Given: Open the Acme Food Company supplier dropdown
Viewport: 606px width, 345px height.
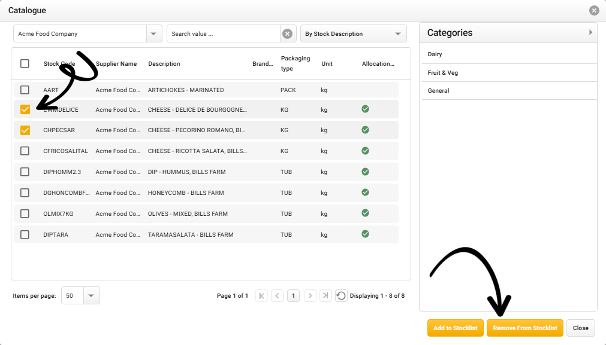Looking at the screenshot, I should 154,34.
